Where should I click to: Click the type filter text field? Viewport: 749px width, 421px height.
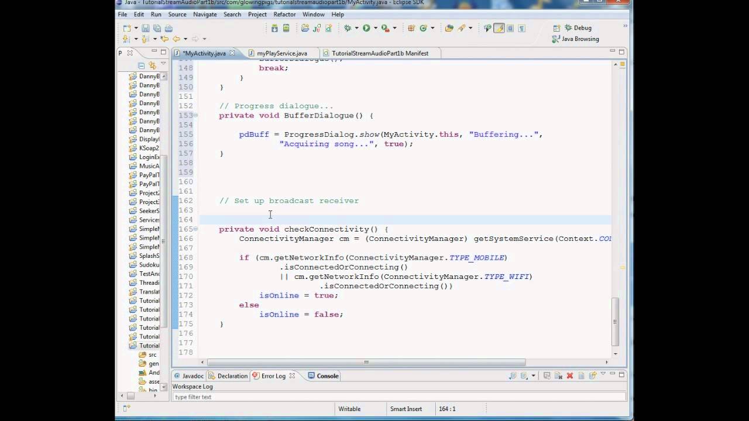coord(399,397)
